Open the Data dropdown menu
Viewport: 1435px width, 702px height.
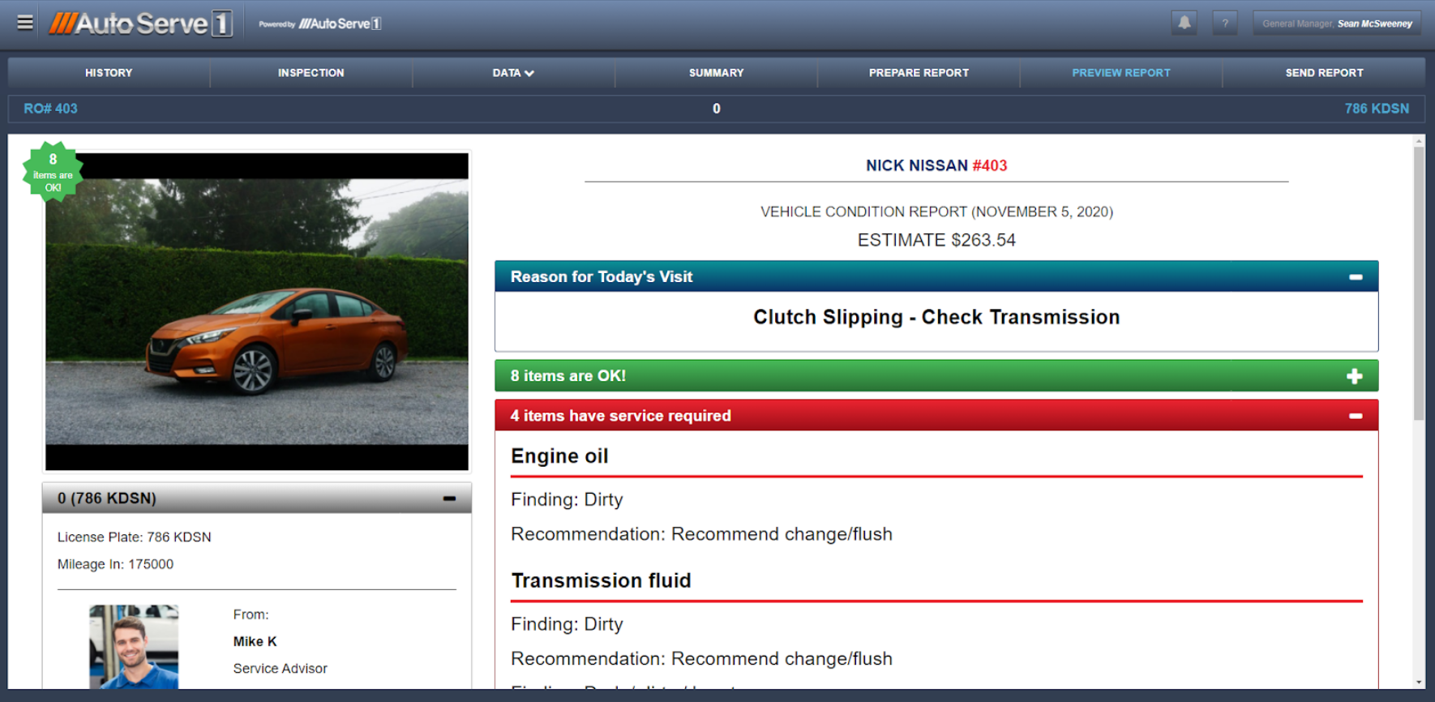click(513, 73)
